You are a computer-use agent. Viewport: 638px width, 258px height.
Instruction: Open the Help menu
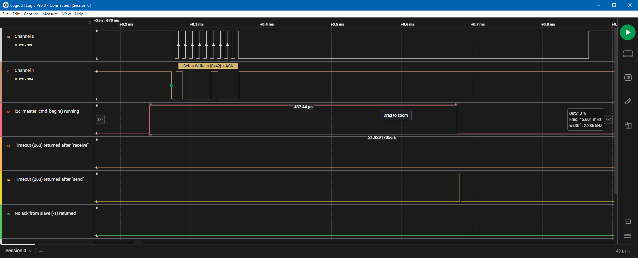pos(79,14)
